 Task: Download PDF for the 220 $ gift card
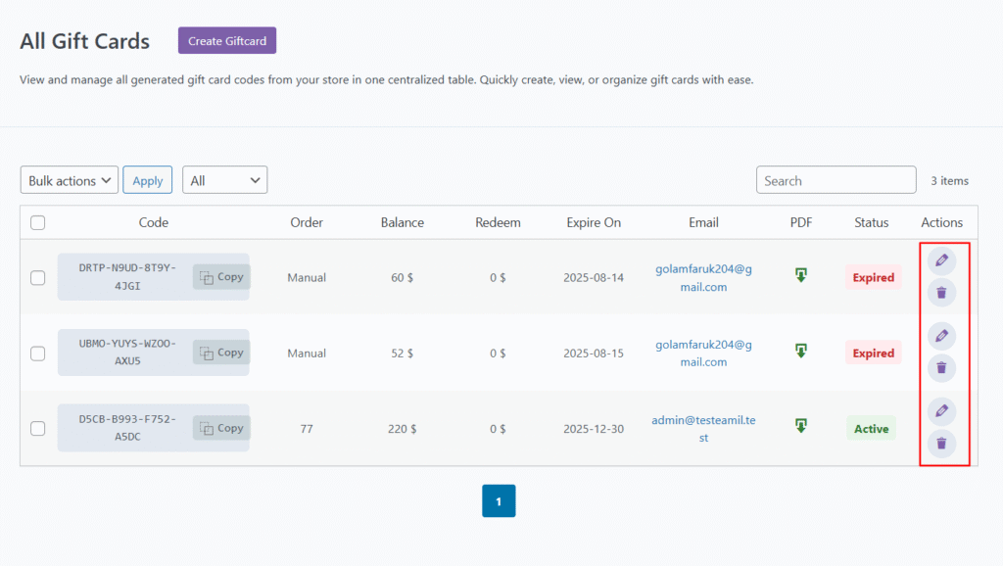pos(800,426)
